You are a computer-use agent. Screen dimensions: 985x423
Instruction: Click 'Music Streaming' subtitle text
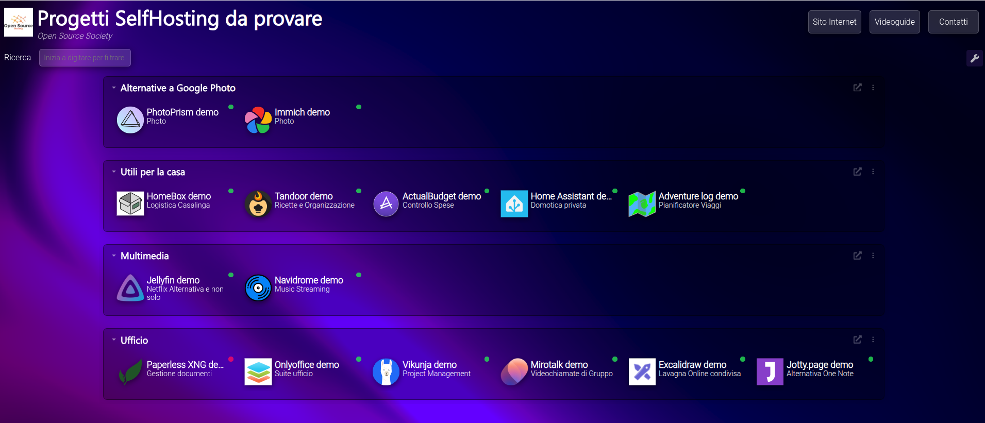(302, 289)
